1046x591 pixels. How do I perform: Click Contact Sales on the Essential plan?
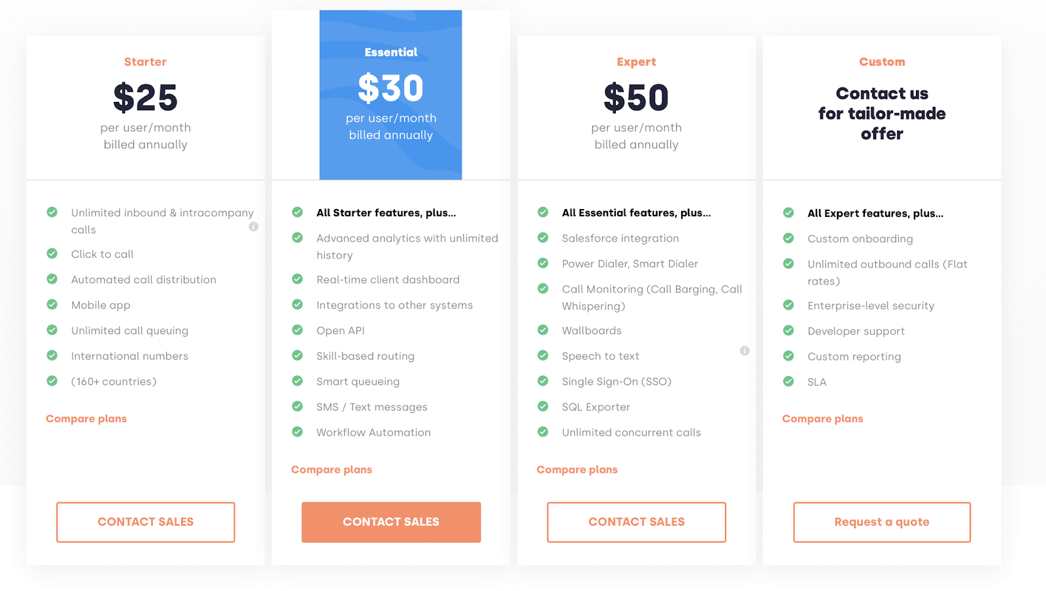[x=390, y=522]
